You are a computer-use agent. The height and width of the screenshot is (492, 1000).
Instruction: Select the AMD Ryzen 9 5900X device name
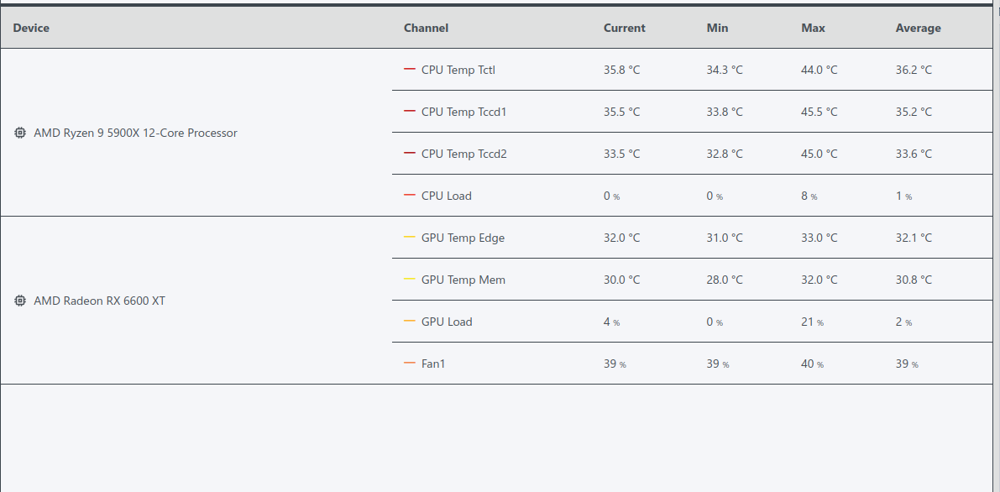pyautogui.click(x=135, y=133)
